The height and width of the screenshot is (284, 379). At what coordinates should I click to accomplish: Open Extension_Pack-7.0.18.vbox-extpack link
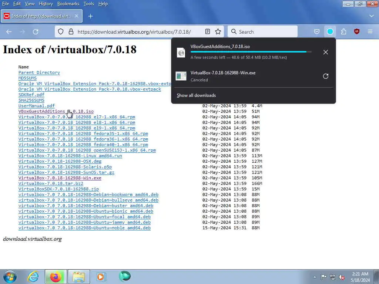pyautogui.click(x=90, y=89)
